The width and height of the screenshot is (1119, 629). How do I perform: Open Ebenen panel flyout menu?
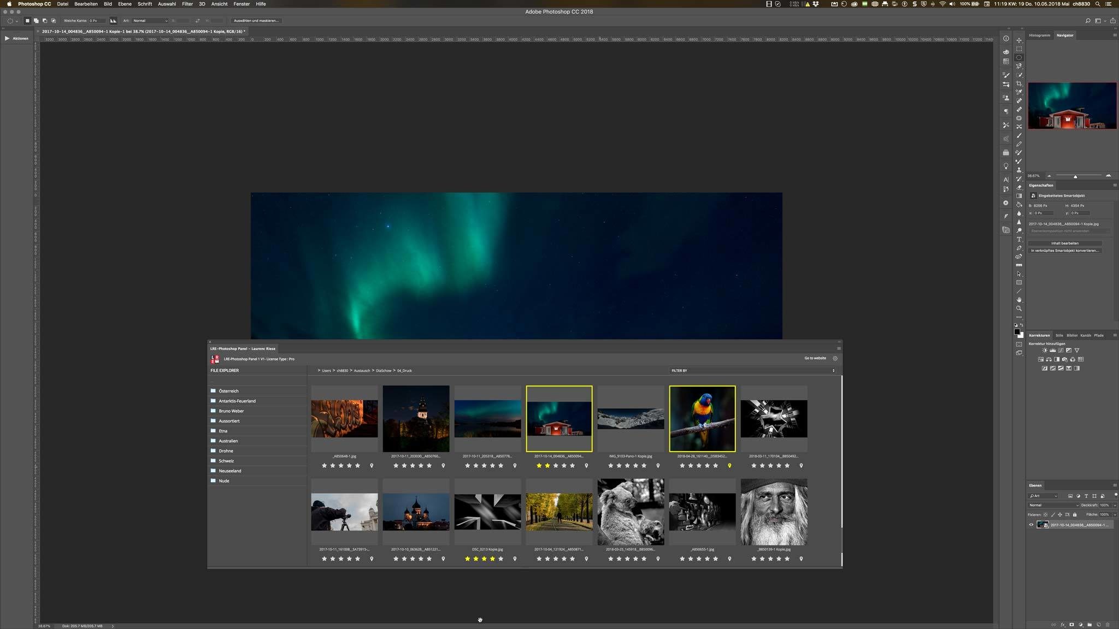(x=1115, y=485)
